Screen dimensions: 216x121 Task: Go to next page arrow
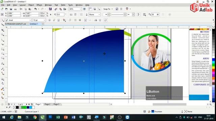coord(26,105)
